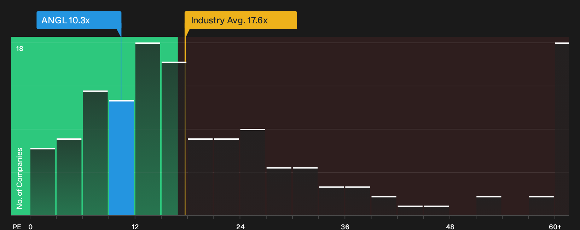Click the y-axis value 18
This screenshot has width=580, height=230.
[x=19, y=48]
